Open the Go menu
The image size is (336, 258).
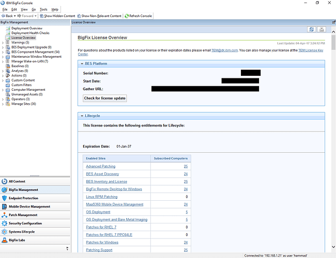tap(34, 9)
